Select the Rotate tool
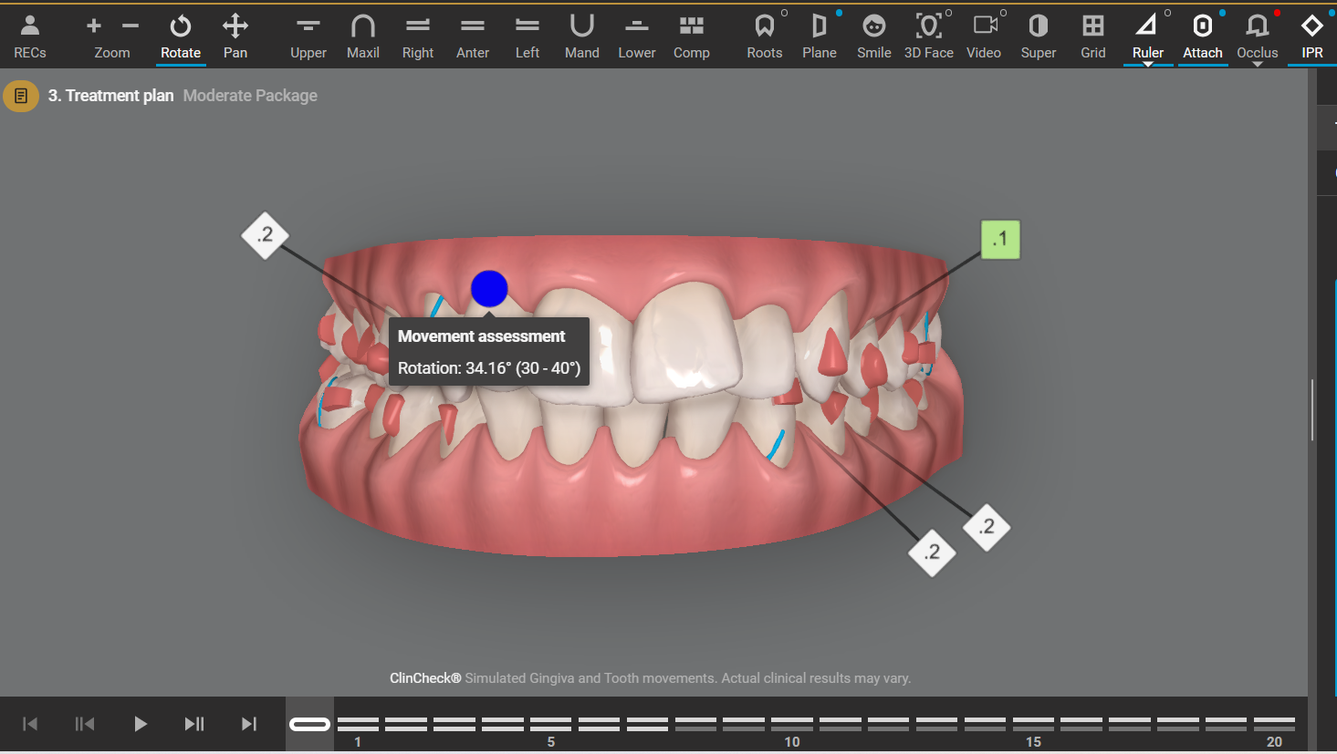The height and width of the screenshot is (754, 1337). click(x=181, y=36)
